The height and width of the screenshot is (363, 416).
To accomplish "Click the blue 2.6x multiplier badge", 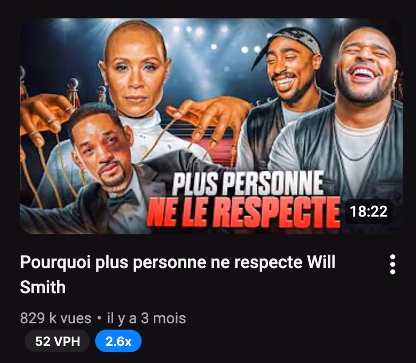I will pos(118,341).
